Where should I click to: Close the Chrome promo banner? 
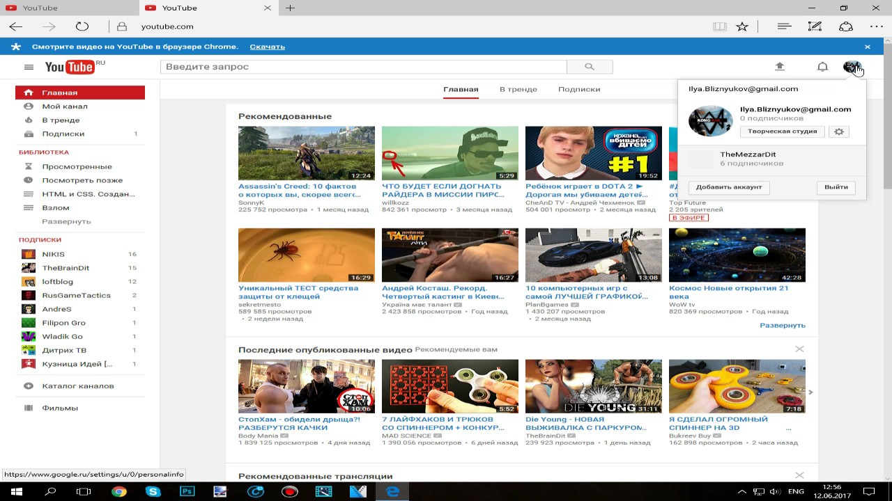[x=868, y=47]
